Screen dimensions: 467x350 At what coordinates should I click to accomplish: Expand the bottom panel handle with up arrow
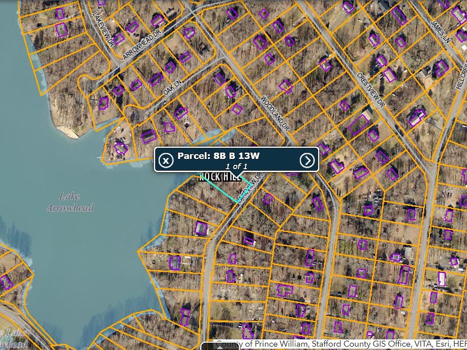click(x=220, y=347)
